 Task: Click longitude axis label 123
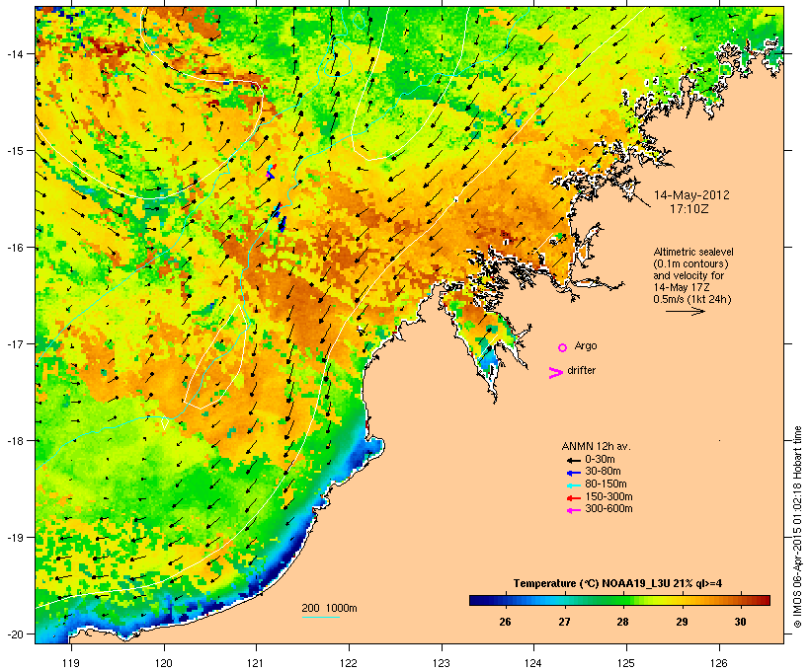pyautogui.click(x=442, y=663)
